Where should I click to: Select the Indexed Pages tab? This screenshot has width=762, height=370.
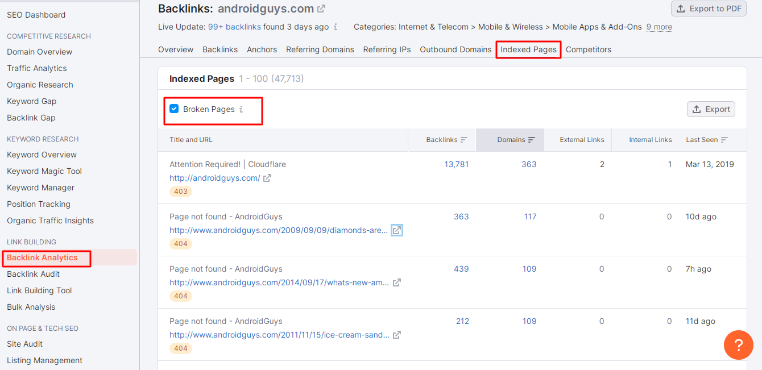tap(528, 49)
